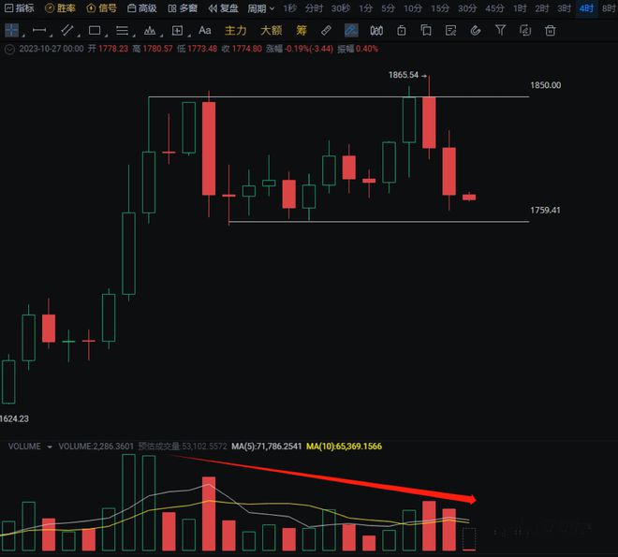Screen dimensions: 618x557
Task: Open the 胜率 win rate feature
Action: [61, 7]
